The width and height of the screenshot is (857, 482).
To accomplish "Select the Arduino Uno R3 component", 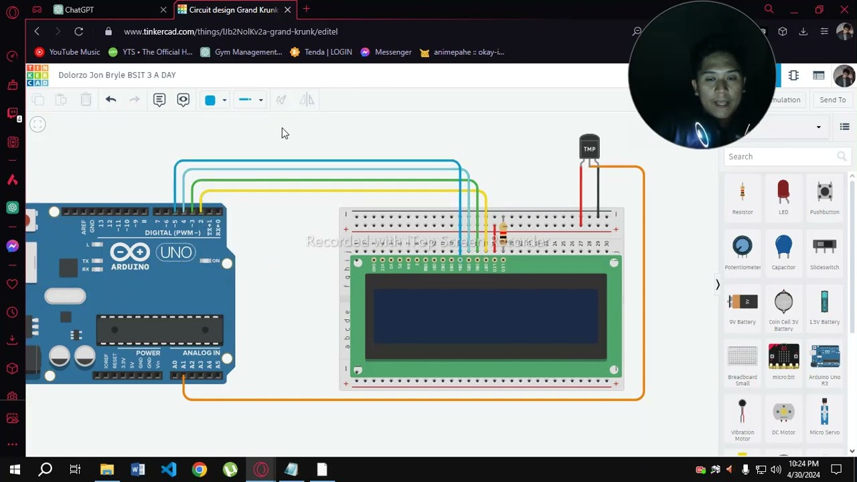I will click(824, 365).
